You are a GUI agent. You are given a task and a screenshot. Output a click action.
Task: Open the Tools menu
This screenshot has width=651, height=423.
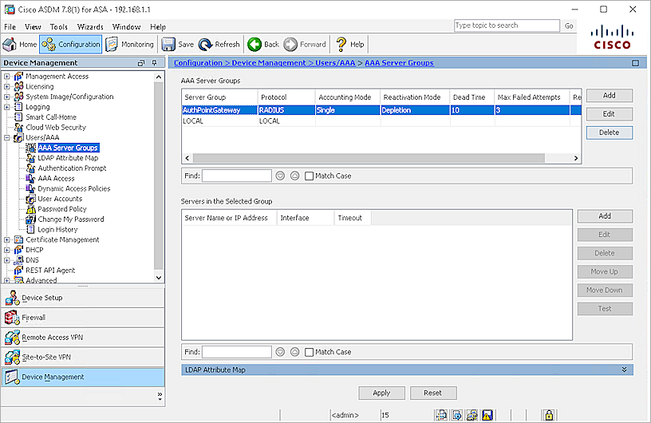click(59, 26)
